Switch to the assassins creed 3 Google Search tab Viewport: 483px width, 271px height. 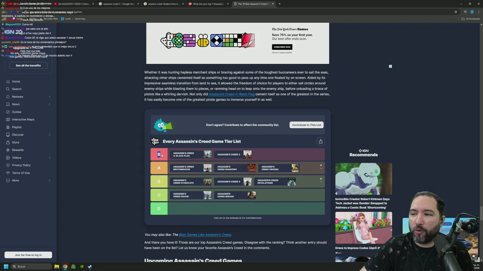[118, 4]
